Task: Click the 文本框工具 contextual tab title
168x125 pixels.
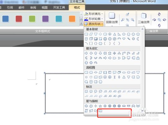Action: coord(77,2)
